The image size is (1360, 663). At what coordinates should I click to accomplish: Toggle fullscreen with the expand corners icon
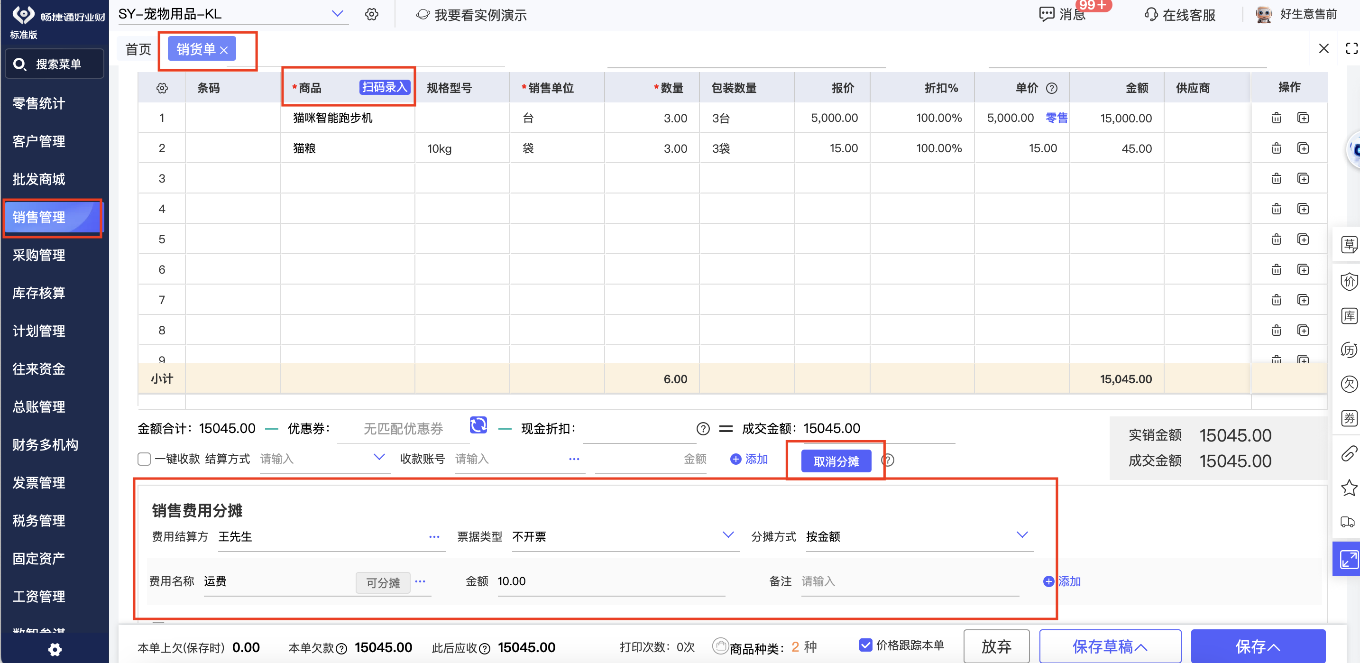click(x=1351, y=48)
